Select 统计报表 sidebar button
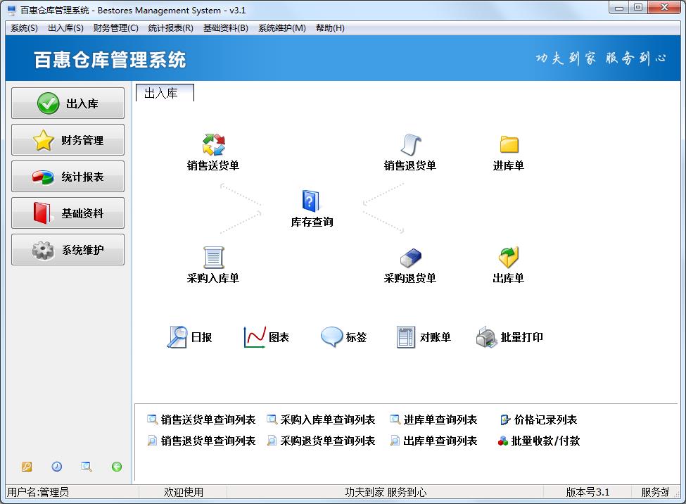 (68, 177)
